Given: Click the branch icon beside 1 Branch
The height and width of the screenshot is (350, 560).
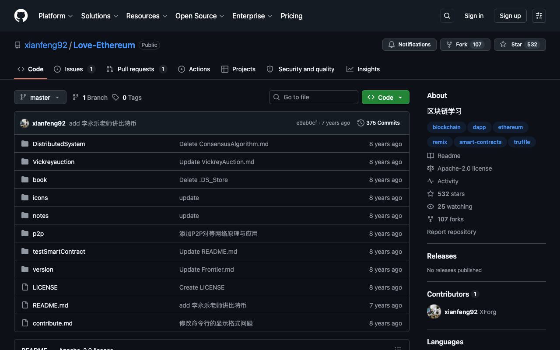Looking at the screenshot, I should click(76, 97).
